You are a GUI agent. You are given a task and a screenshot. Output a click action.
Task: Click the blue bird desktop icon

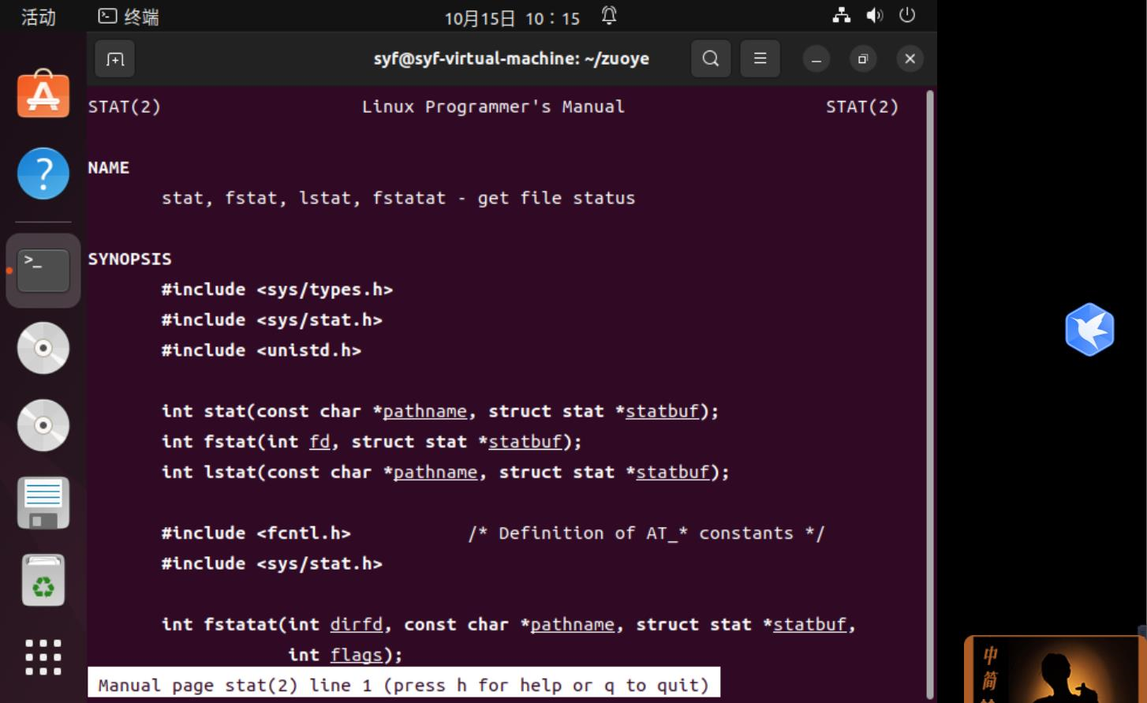point(1089,330)
